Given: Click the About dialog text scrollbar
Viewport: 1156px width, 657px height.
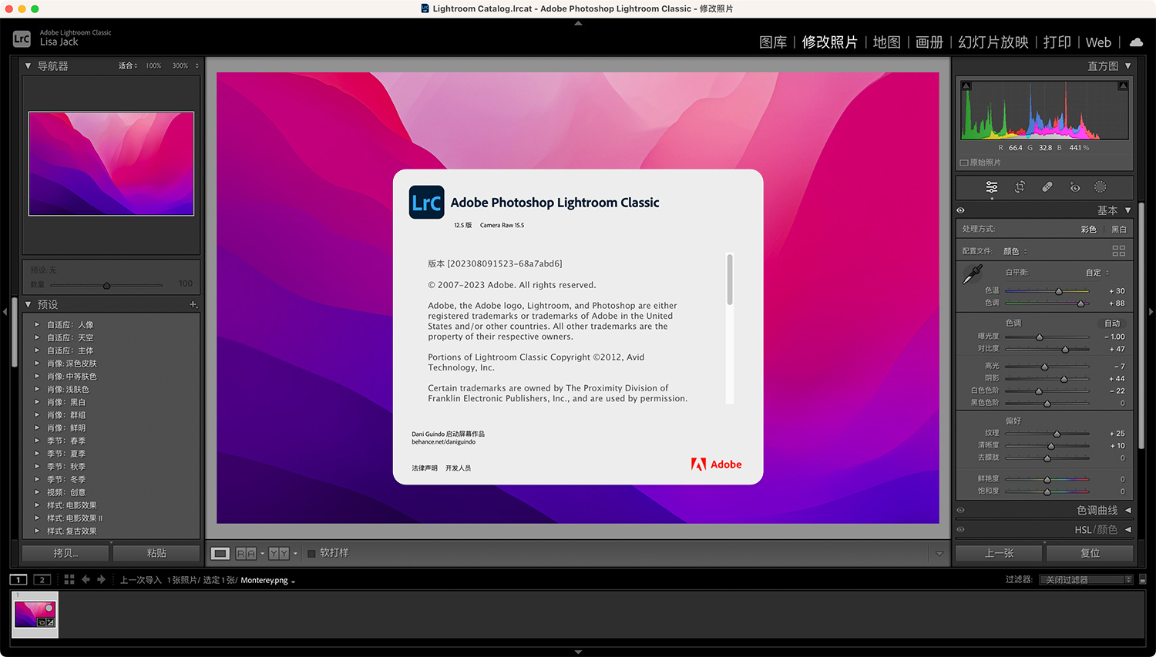Looking at the screenshot, I should tap(730, 280).
